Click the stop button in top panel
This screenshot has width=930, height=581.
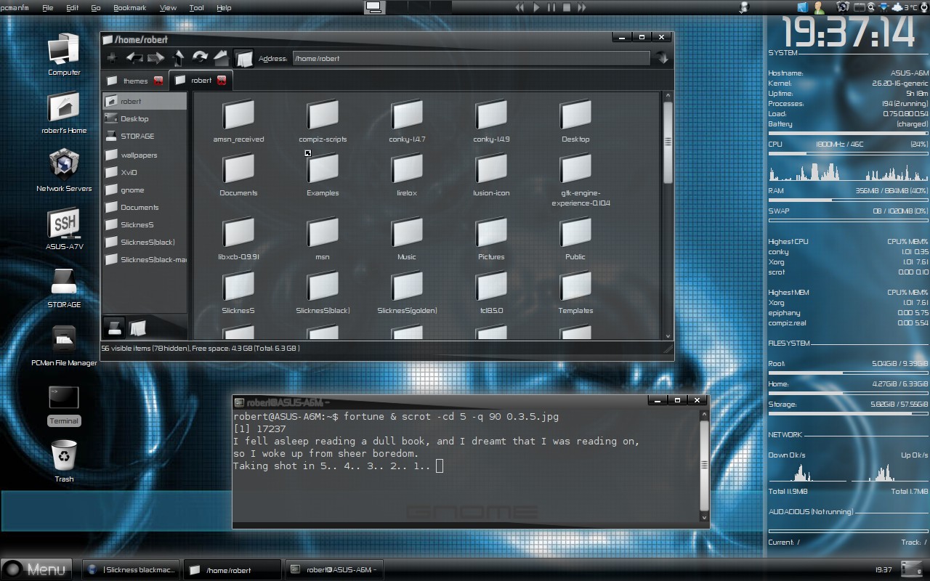click(567, 7)
